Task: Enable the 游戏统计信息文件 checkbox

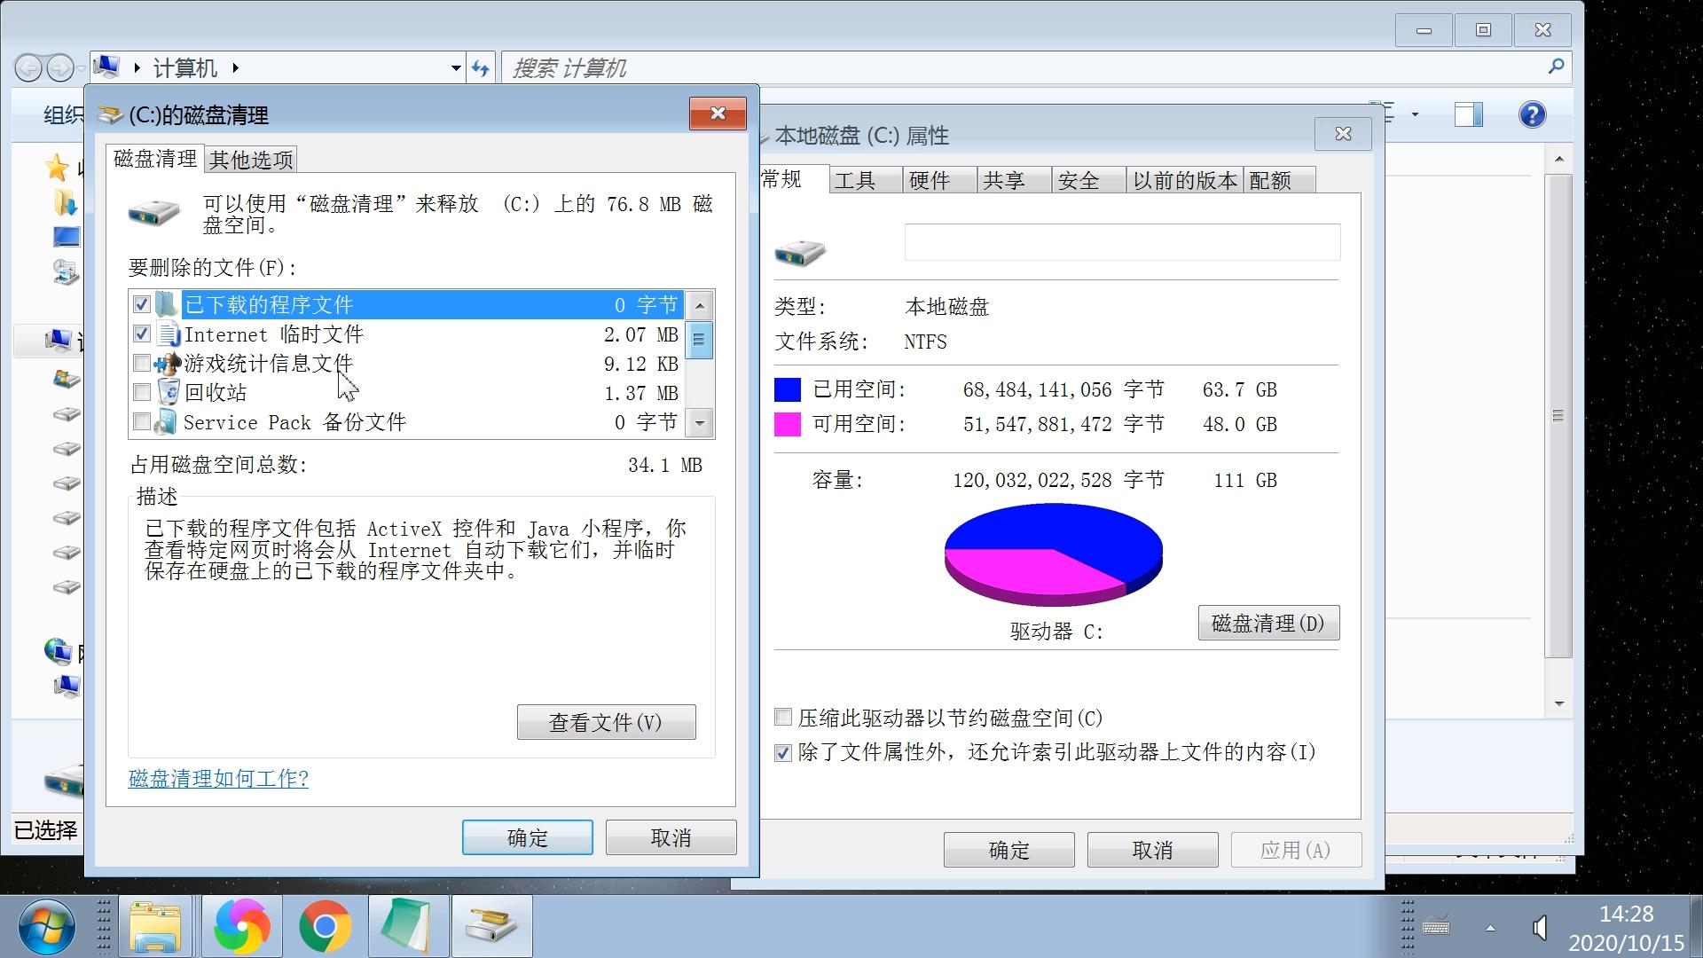Action: pyautogui.click(x=141, y=363)
